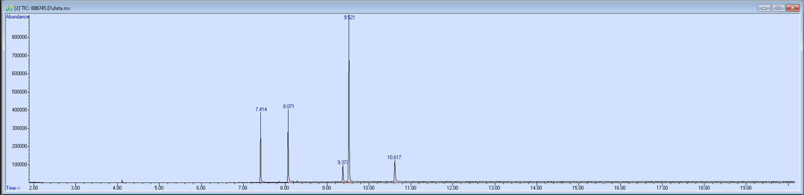
Task: Click the 100000 abundance tick label
Action: 19,165
